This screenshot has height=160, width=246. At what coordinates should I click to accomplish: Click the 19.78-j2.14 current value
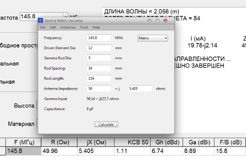(202, 45)
